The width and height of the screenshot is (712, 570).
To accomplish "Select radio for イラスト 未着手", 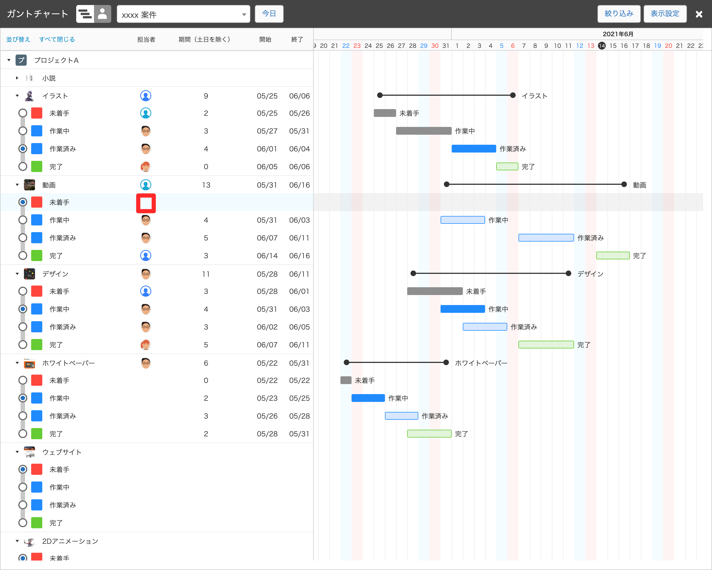I will click(23, 113).
